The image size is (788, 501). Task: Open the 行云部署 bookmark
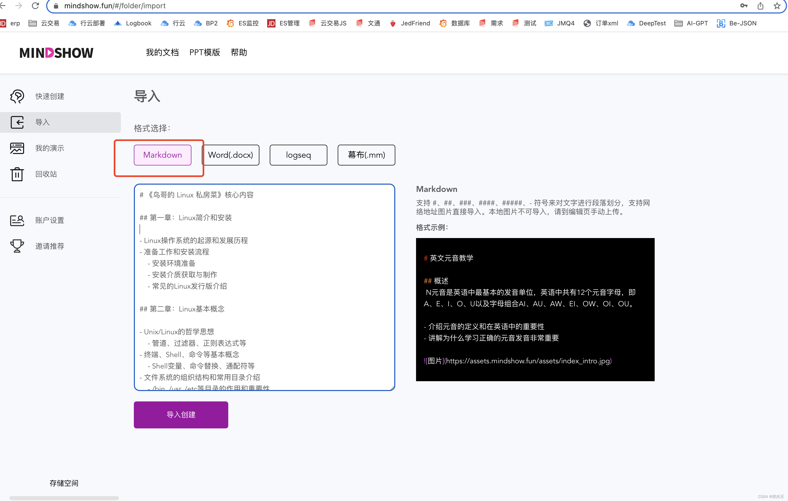click(87, 23)
